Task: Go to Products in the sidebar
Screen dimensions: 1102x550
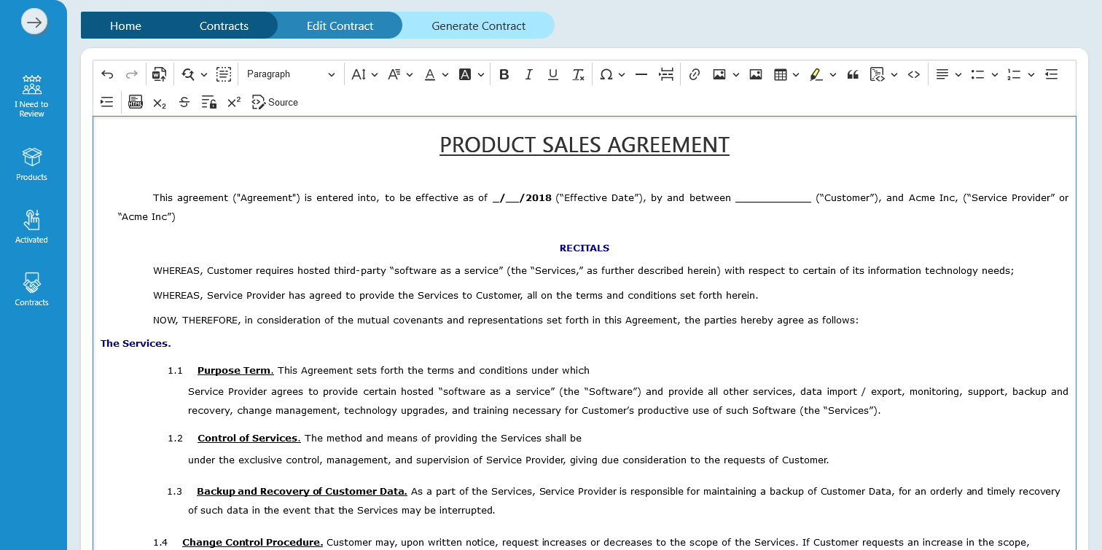Action: tap(31, 164)
